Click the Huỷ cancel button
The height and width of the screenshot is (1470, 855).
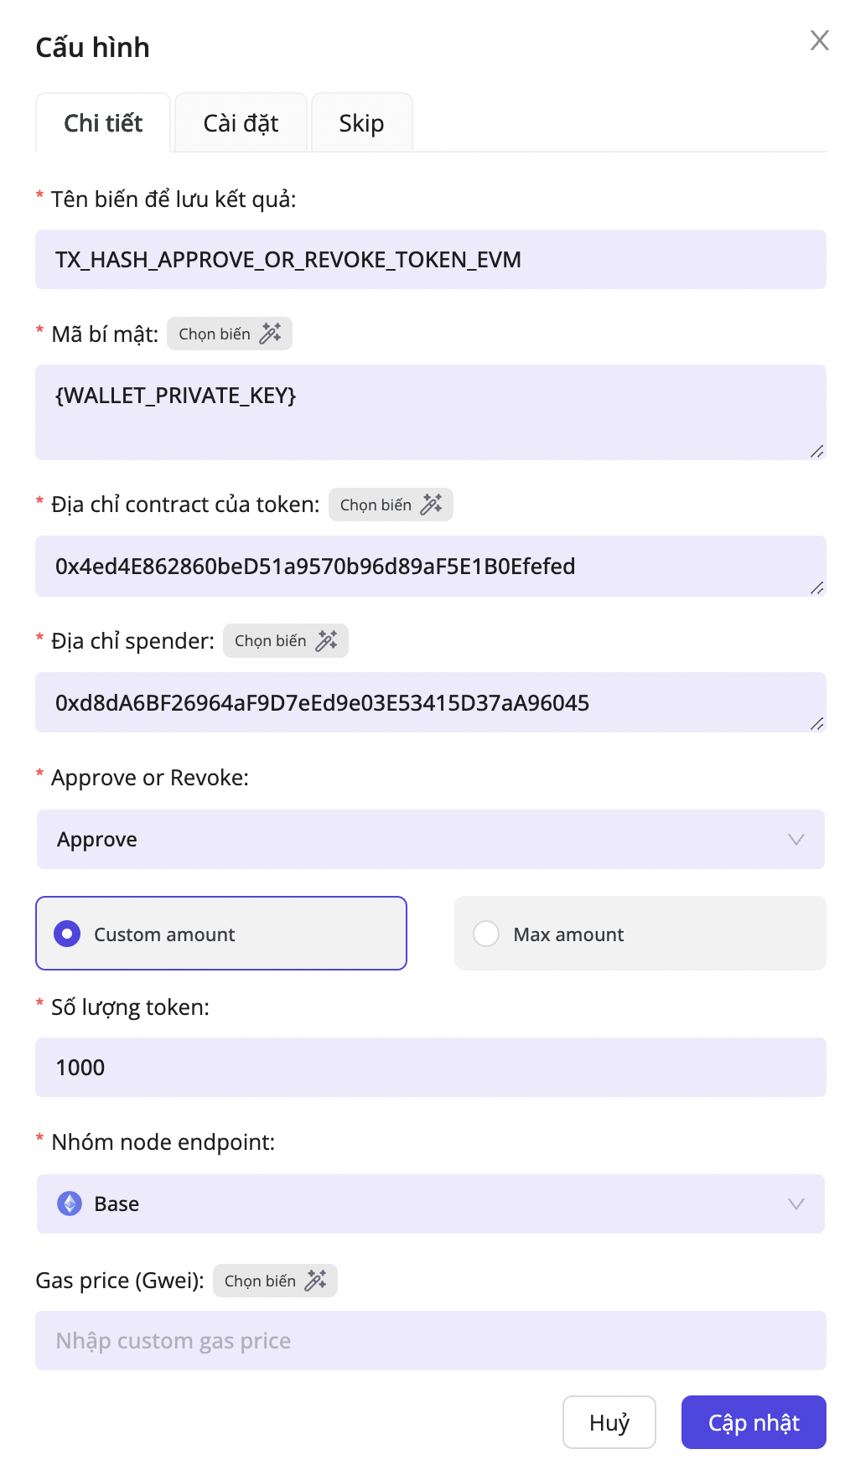pyautogui.click(x=609, y=1422)
